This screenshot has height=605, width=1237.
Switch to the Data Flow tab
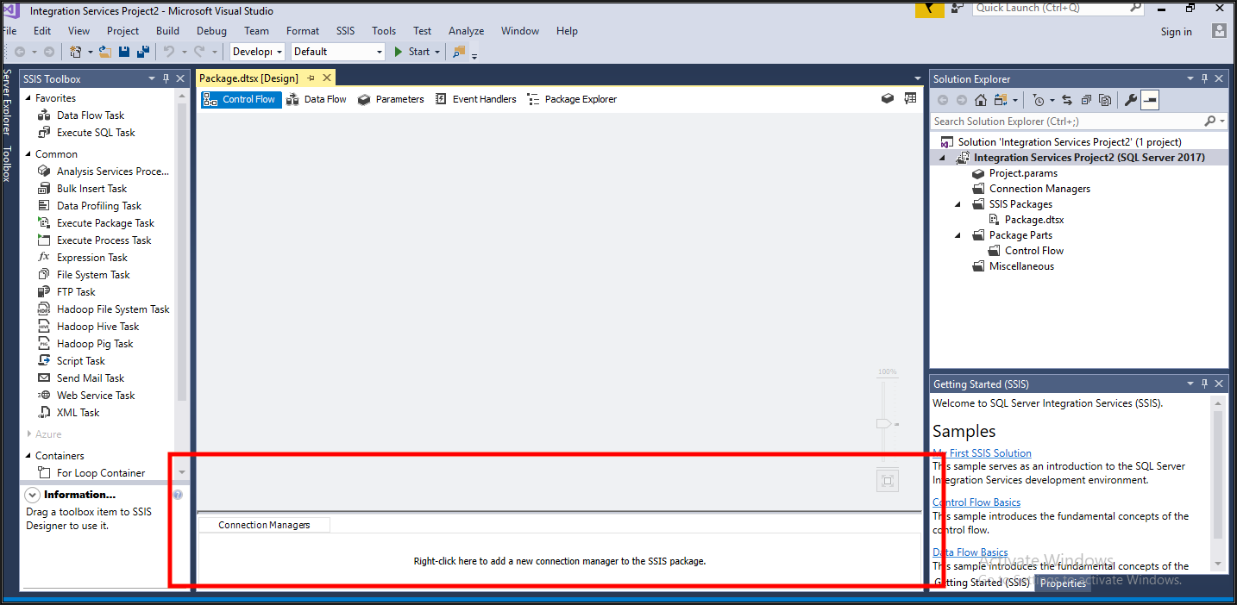click(x=317, y=99)
